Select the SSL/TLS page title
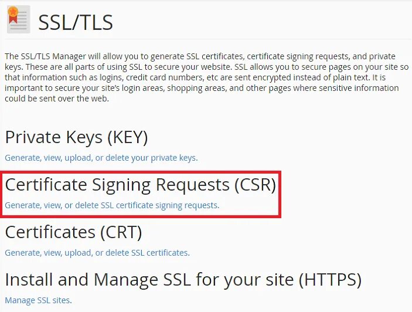Image resolution: width=412 pixels, height=312 pixels. pos(76,22)
